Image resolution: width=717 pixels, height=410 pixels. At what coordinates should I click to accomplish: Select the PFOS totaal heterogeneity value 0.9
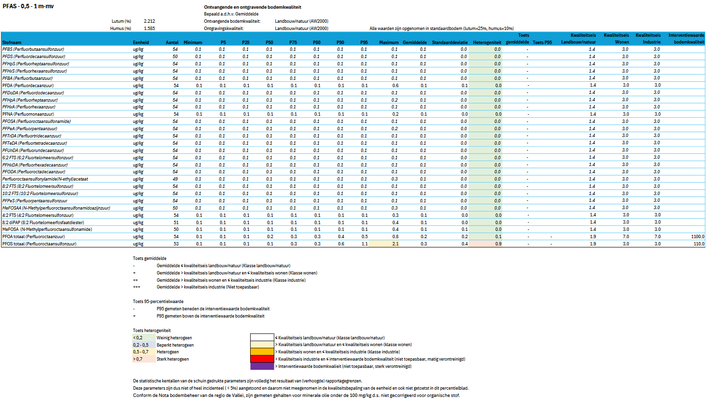[x=498, y=244]
